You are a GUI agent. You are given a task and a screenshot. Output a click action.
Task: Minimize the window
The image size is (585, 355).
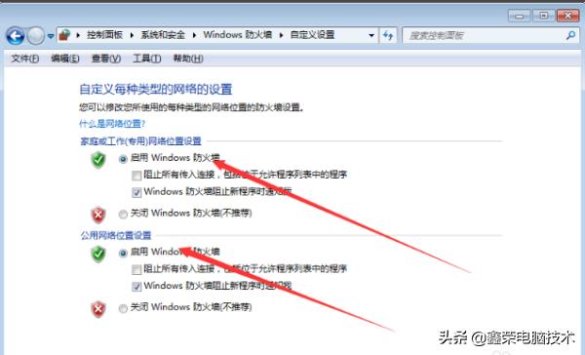point(519,16)
